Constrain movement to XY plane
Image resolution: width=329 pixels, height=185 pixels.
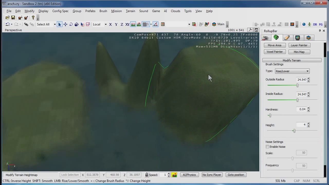(x=127, y=24)
